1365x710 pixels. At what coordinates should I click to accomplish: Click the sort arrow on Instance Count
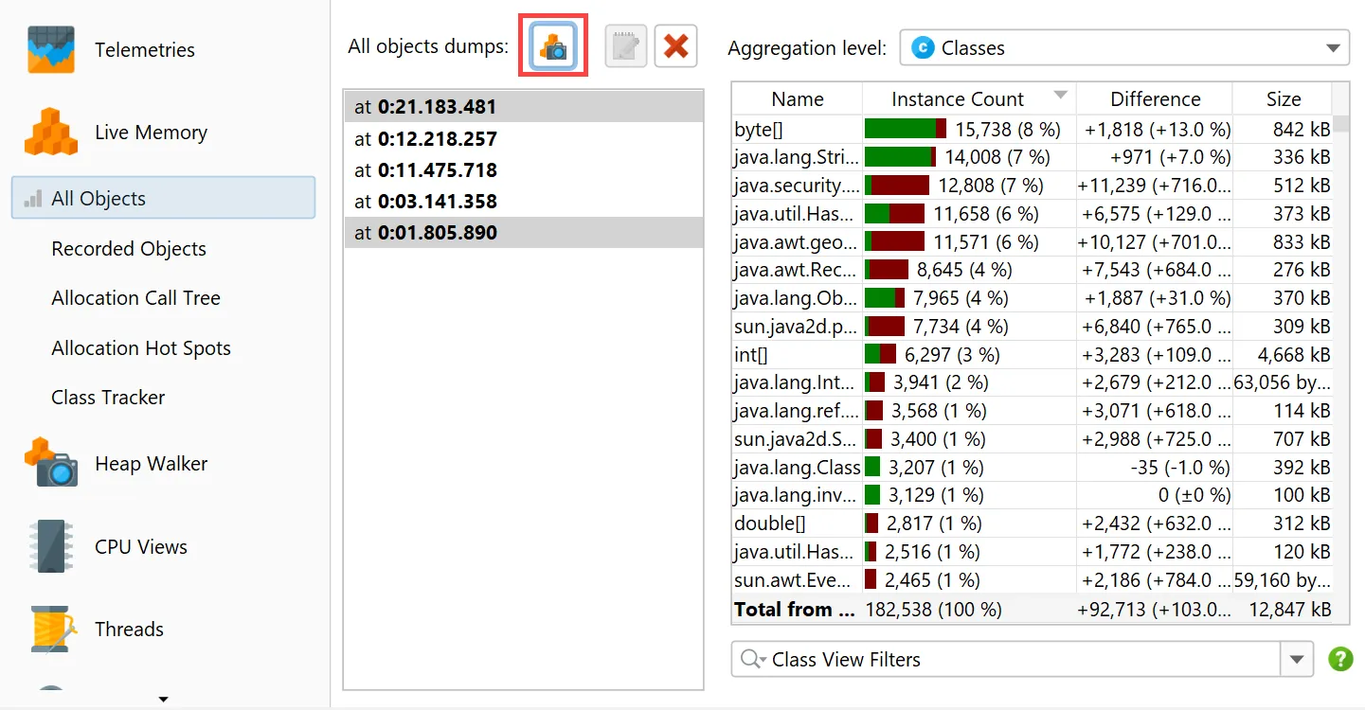1061,95
